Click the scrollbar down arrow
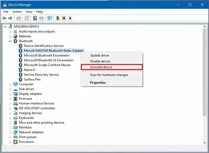Viewport: 209px width, 153px height. click(204, 143)
